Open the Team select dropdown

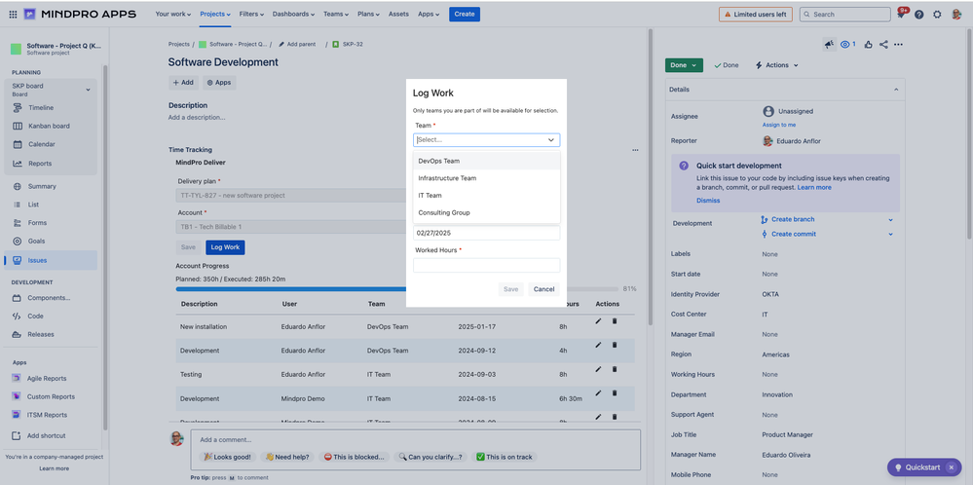(x=487, y=140)
